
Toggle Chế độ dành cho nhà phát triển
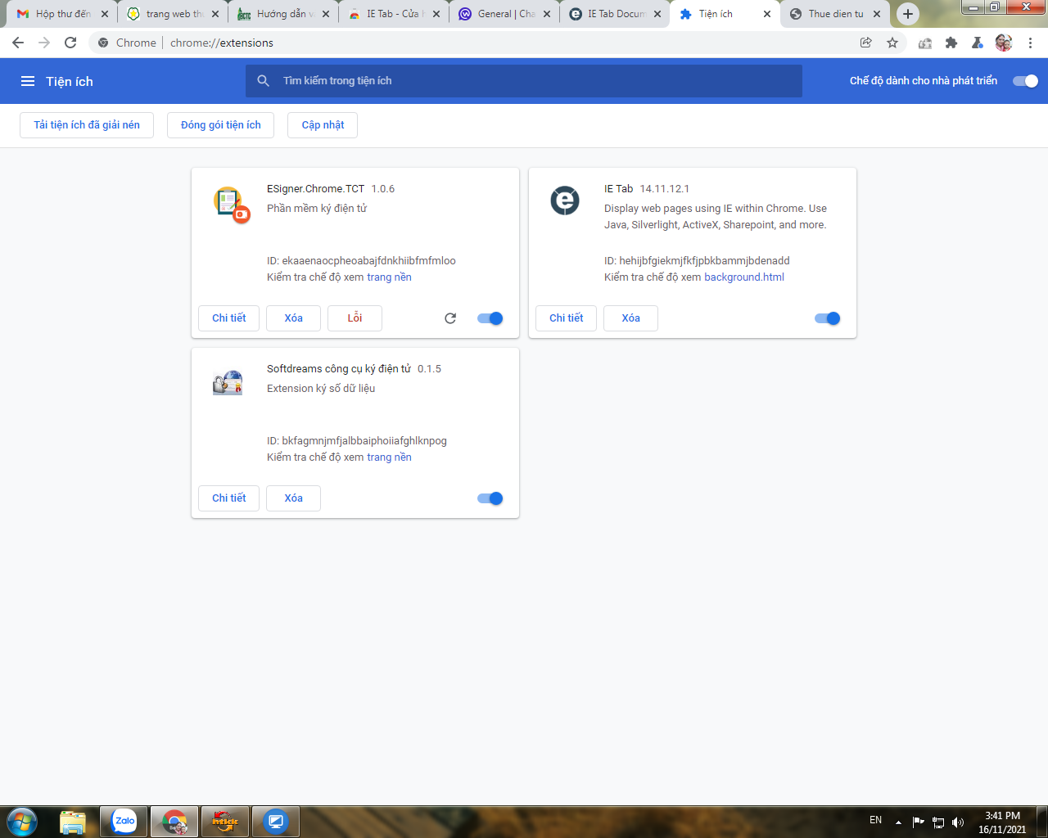(1025, 81)
